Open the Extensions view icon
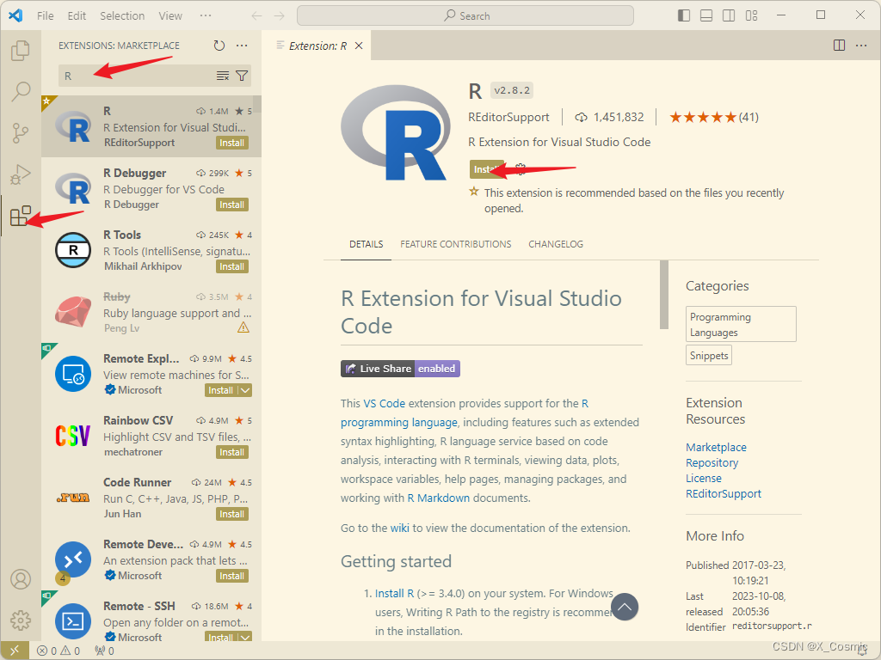This screenshot has height=660, width=881. pos(21,216)
